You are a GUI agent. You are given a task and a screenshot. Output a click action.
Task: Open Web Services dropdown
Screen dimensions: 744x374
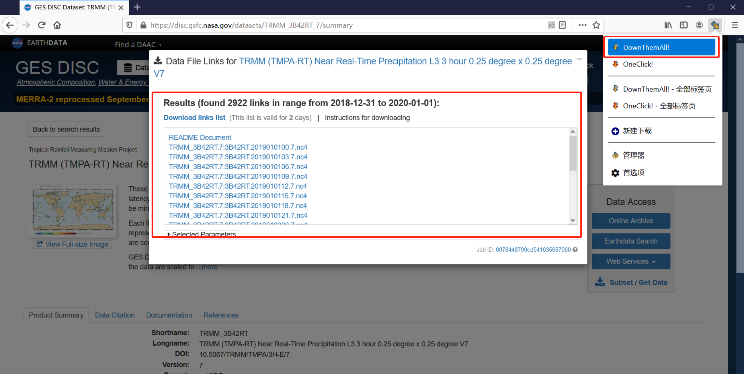pos(631,261)
